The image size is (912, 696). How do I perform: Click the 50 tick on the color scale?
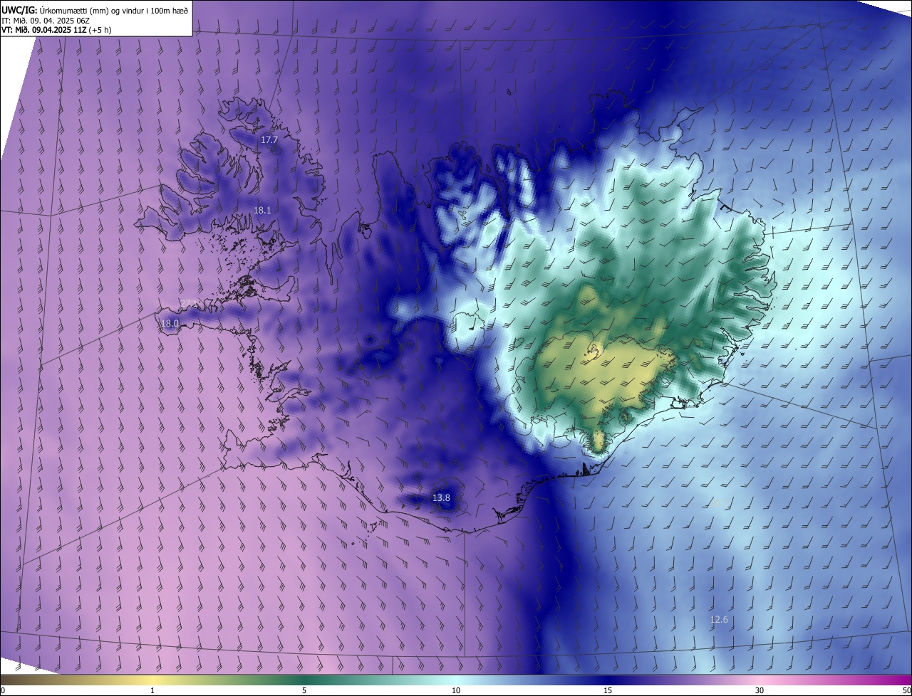(x=906, y=690)
